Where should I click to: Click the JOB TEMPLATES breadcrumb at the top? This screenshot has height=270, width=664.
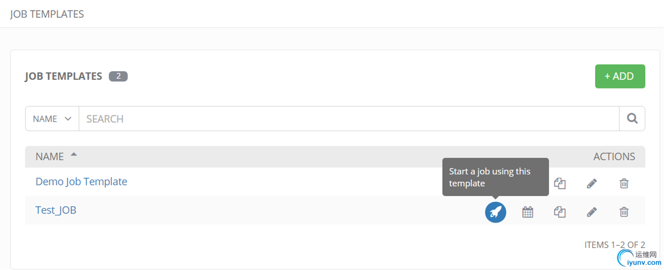click(47, 14)
